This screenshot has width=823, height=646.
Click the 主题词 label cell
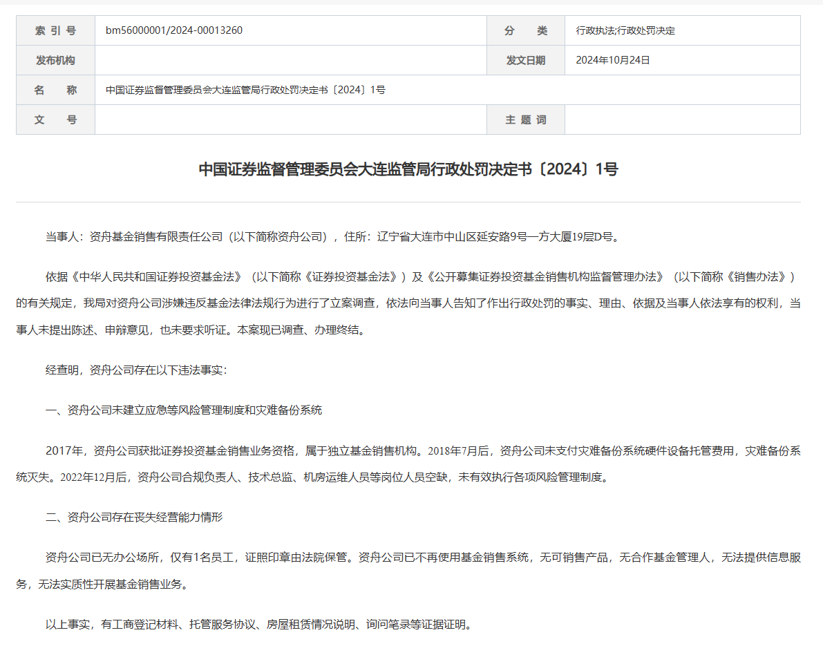click(525, 120)
